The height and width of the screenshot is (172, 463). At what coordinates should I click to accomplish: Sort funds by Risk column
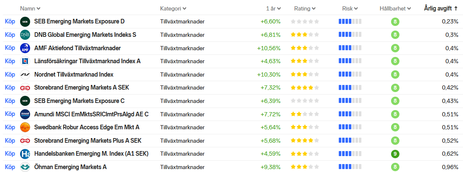coord(350,8)
